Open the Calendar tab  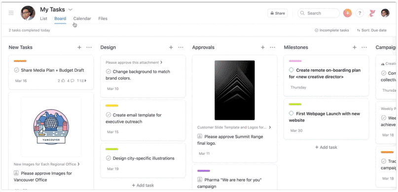coord(82,19)
